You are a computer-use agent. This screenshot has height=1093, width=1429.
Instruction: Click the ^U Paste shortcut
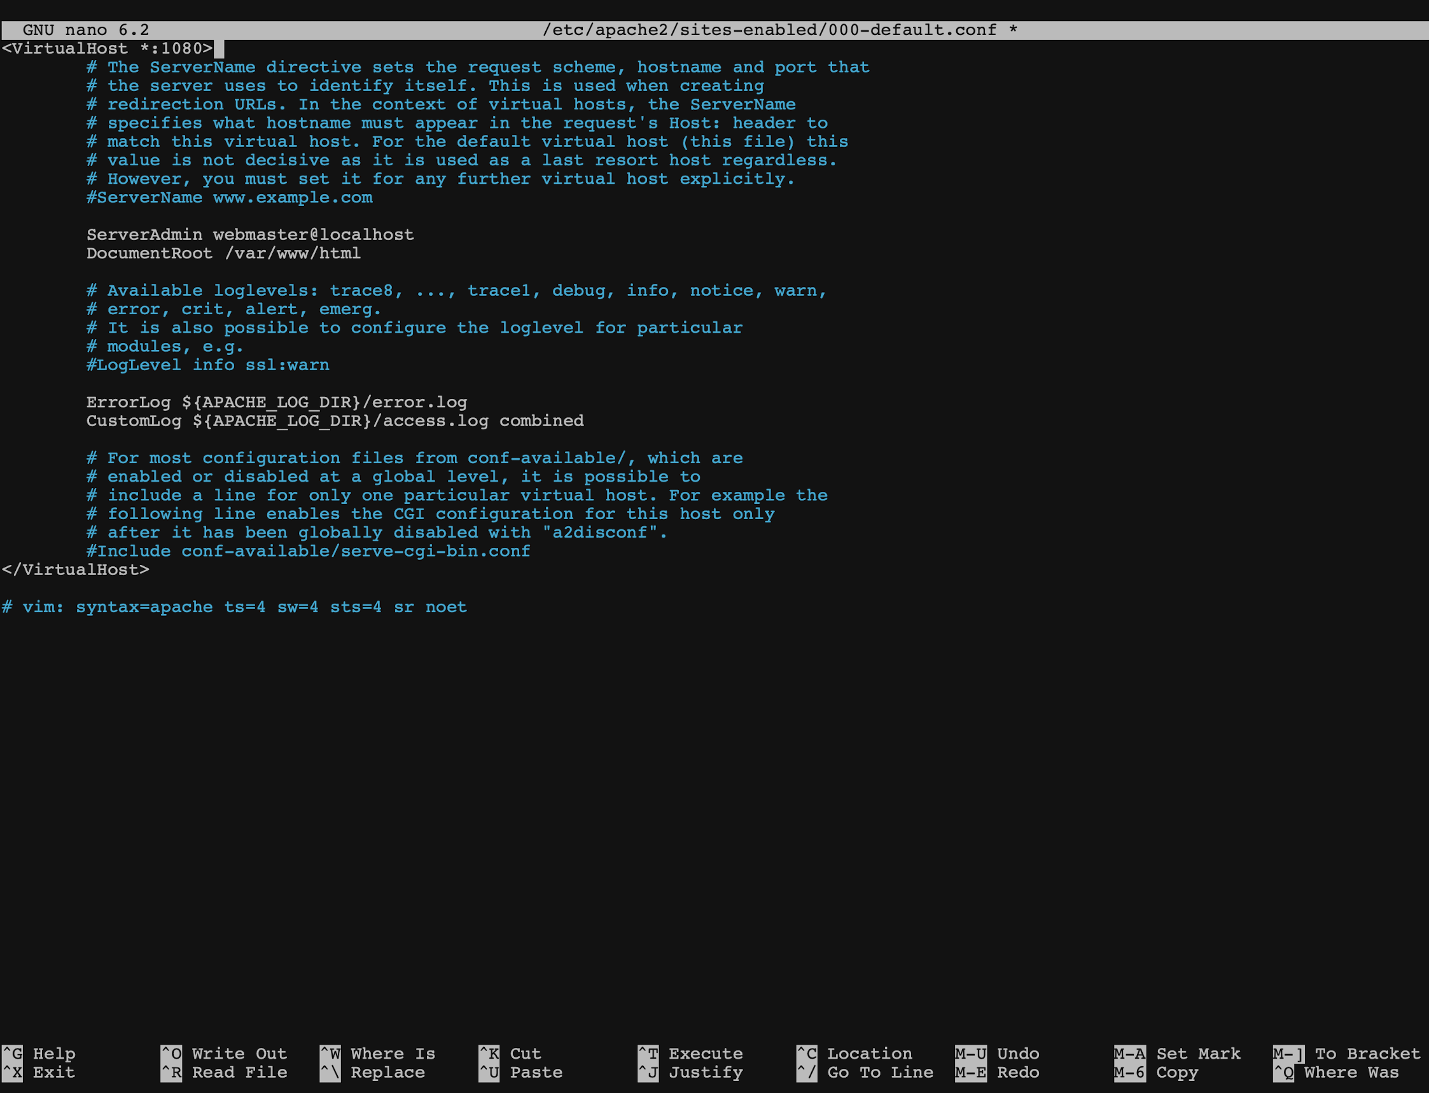(x=520, y=1072)
